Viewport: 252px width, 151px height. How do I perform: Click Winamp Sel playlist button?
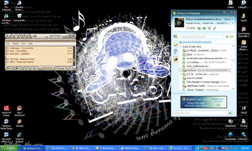26,68
